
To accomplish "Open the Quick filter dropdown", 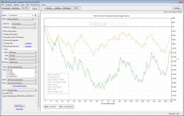I will pos(22,90).
